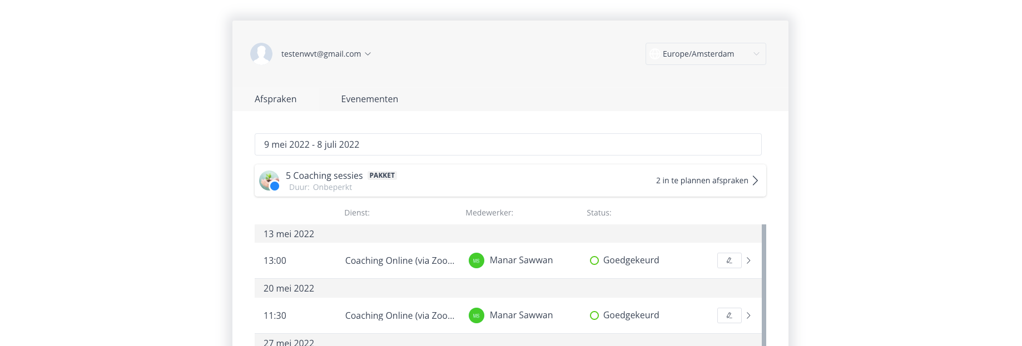Click MS avatar for 13 mei appointment
Image resolution: width=1022 pixels, height=346 pixels.
point(477,260)
